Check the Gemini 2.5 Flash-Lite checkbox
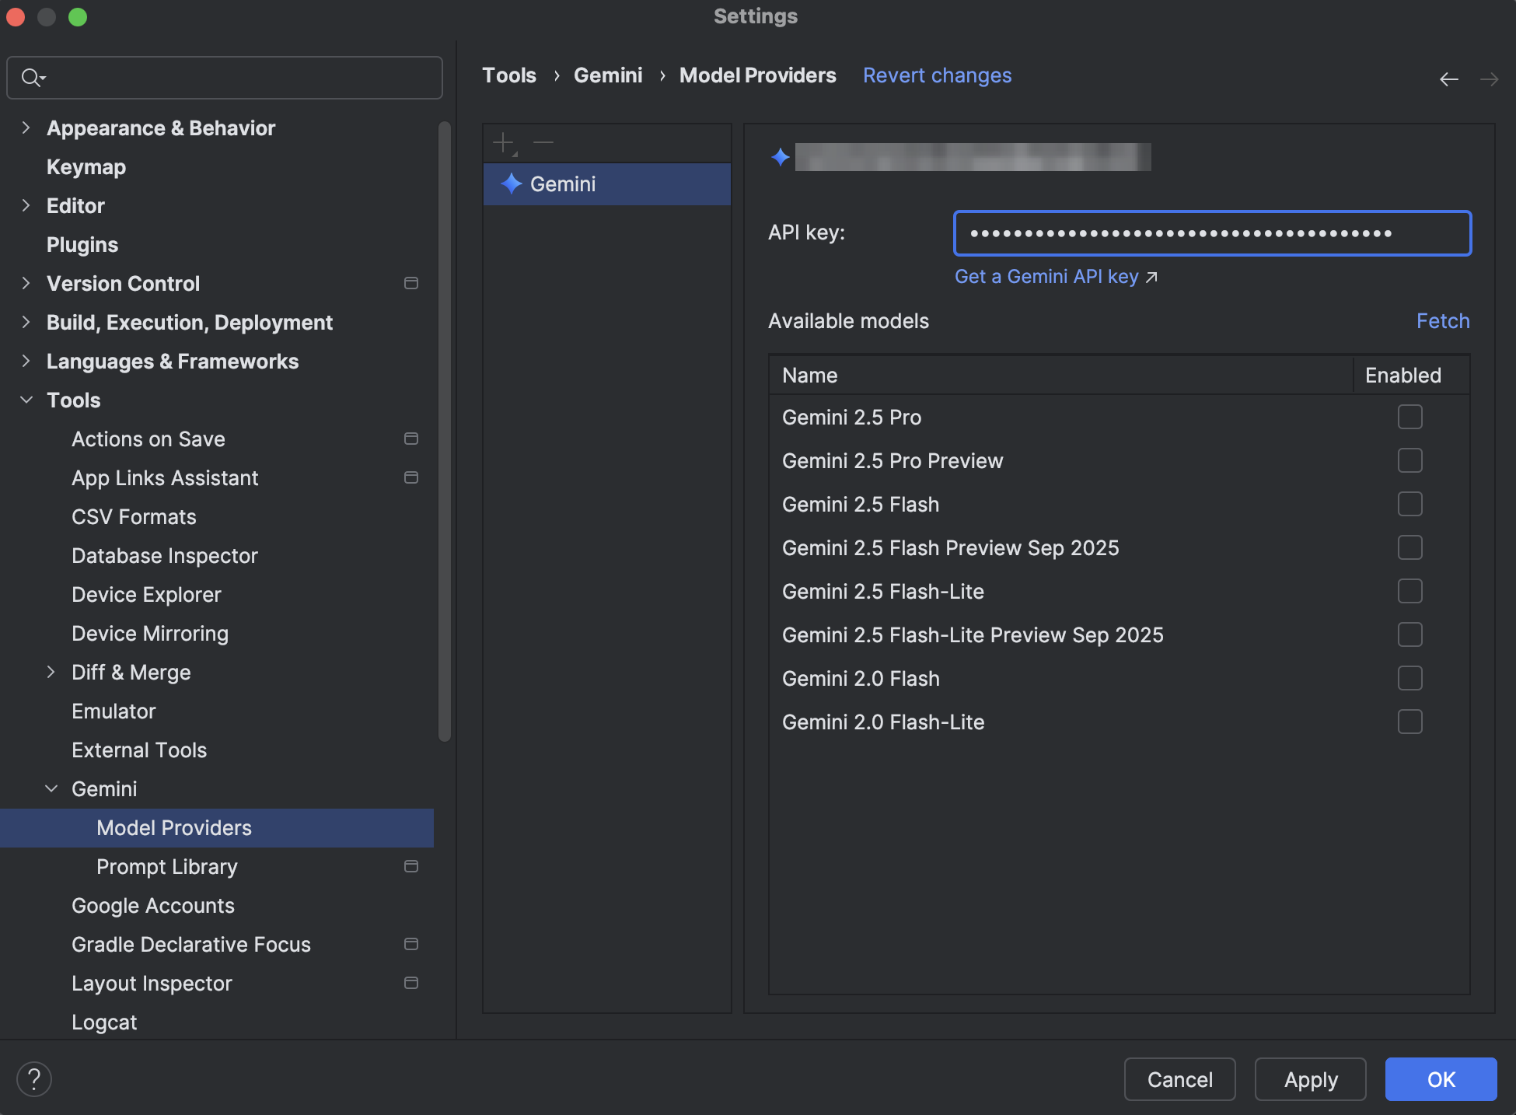The width and height of the screenshot is (1516, 1115). point(1409,591)
